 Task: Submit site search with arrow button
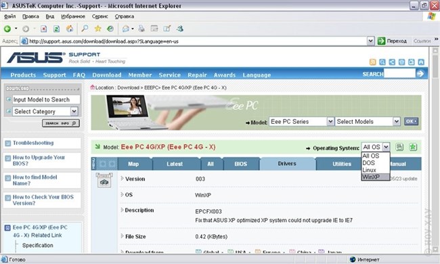pyautogui.click(x=420, y=74)
